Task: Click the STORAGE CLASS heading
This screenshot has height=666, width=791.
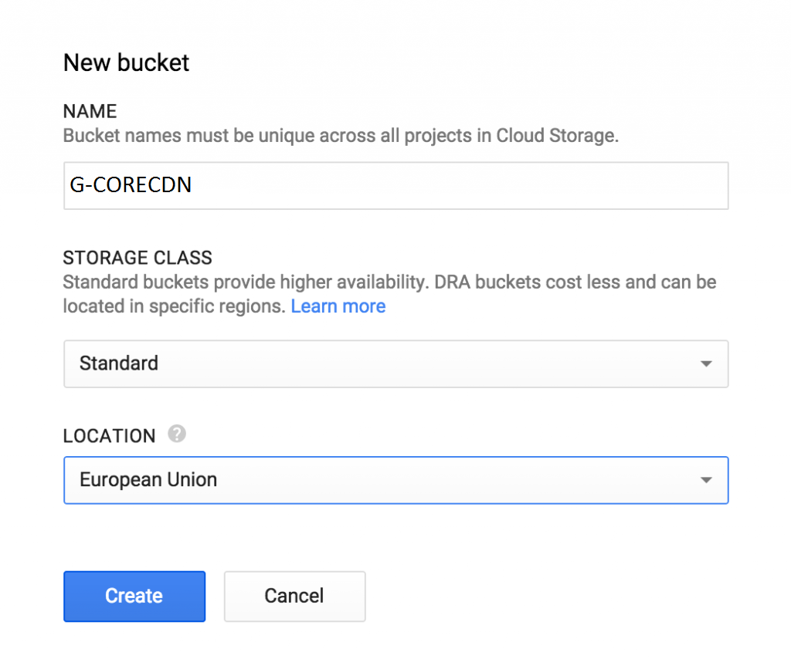Action: (137, 258)
